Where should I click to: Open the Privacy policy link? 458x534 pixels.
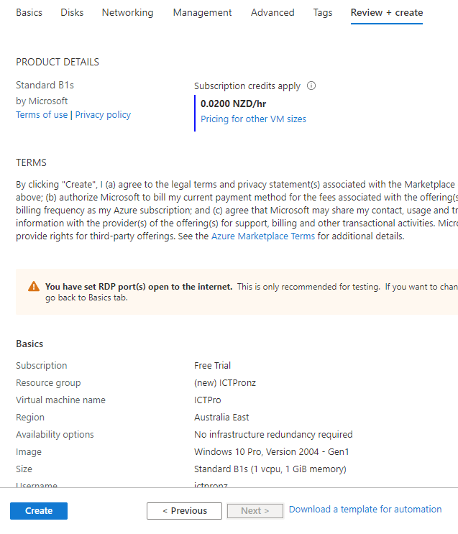click(x=103, y=115)
